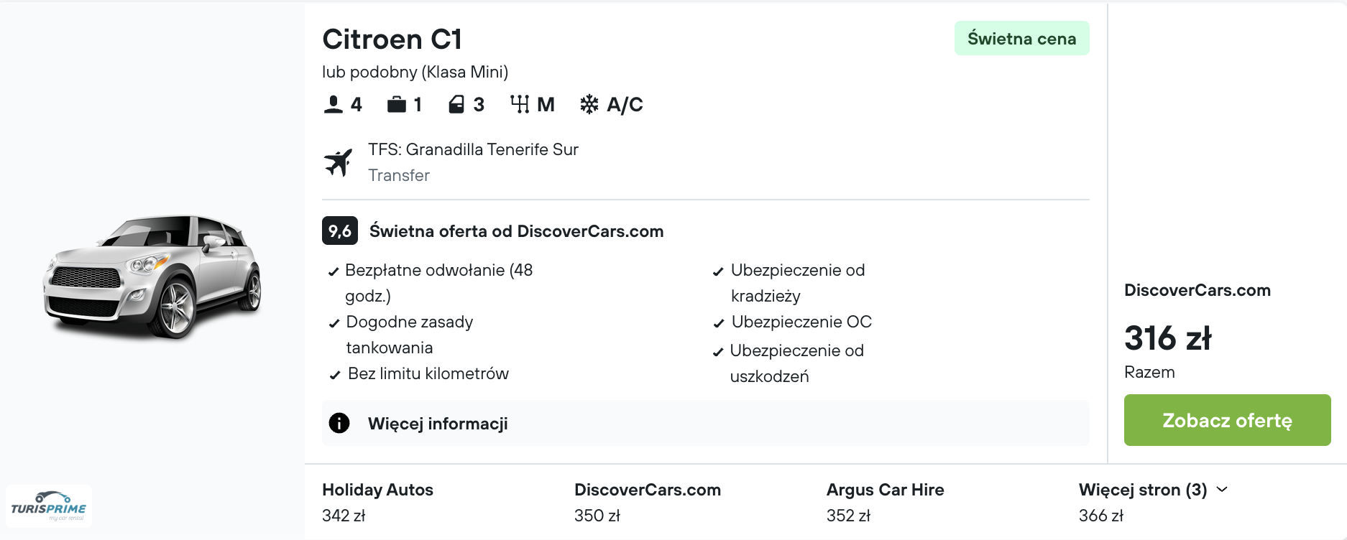
Task: Select the Holiday Autos 342 zł offer
Action: 377,502
